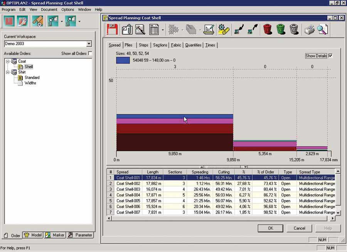Image resolution: width=347 pixels, height=252 pixels.
Task: Click the hammer and document icon
Action: click(140, 29)
